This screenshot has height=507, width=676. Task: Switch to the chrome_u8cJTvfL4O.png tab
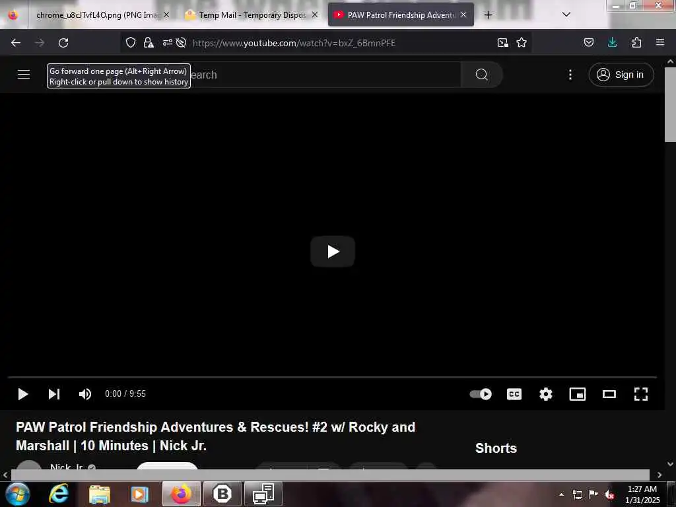pyautogui.click(x=97, y=15)
